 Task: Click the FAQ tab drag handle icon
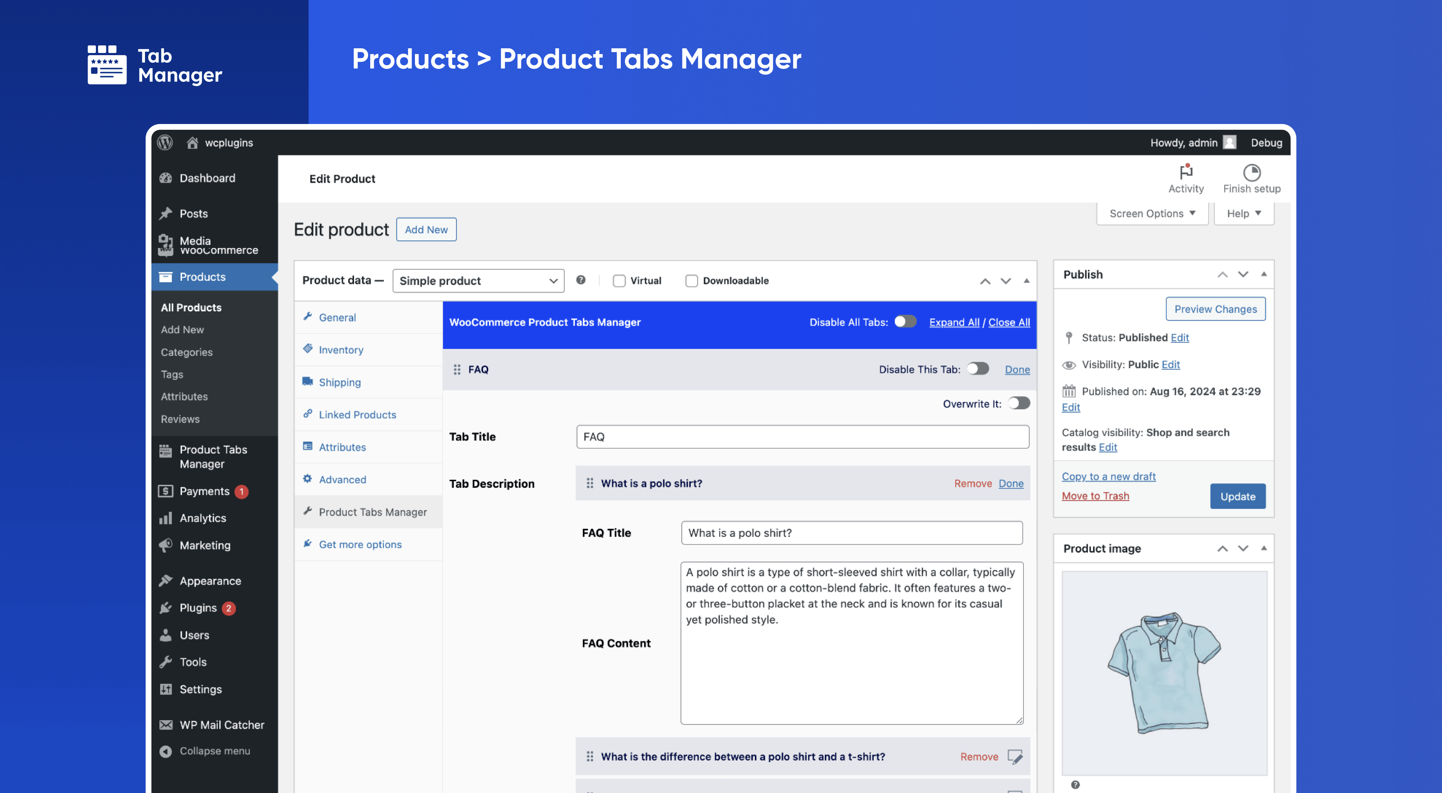pos(457,369)
